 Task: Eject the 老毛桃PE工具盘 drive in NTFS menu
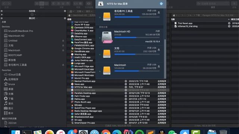point(159,12)
